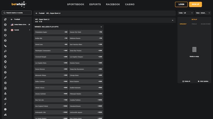The height and width of the screenshot is (119, 213).
Task: Pick Kansas City Chiefs odds to win
Action: click(86, 32)
